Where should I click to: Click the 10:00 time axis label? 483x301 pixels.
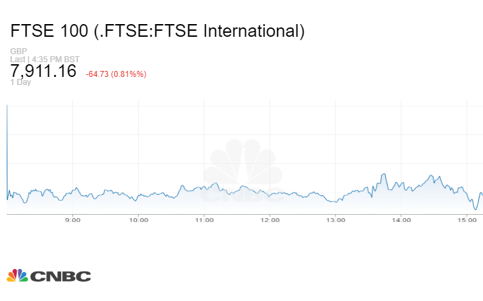pyautogui.click(x=138, y=220)
